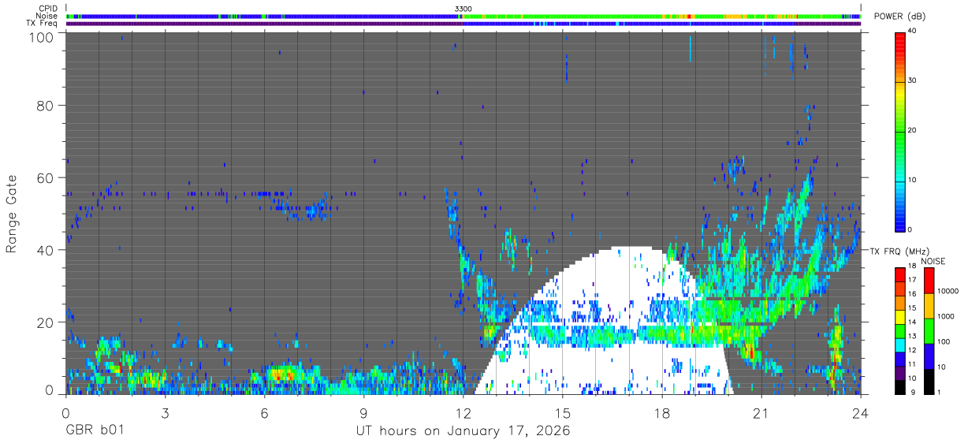This screenshot has width=968, height=447.
Task: Click the power colorbar gradient
Action: (x=900, y=131)
